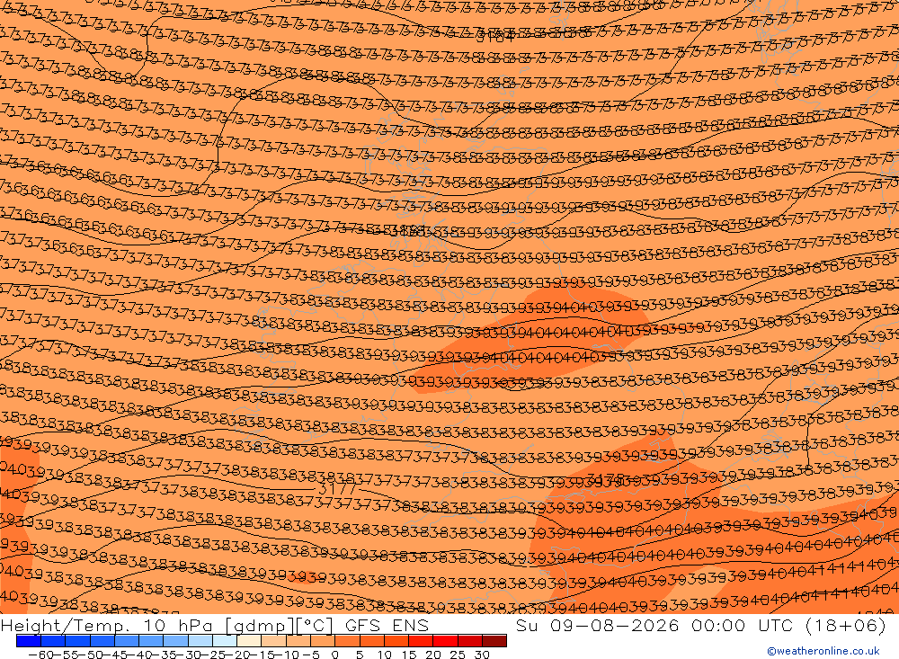This screenshot has width=899, height=659.
Task: Click the -60 legend scale label
Action: point(40,654)
